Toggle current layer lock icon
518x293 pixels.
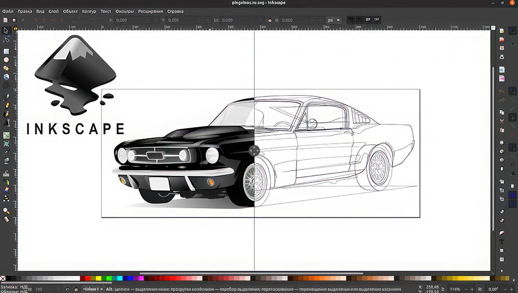coord(76,289)
